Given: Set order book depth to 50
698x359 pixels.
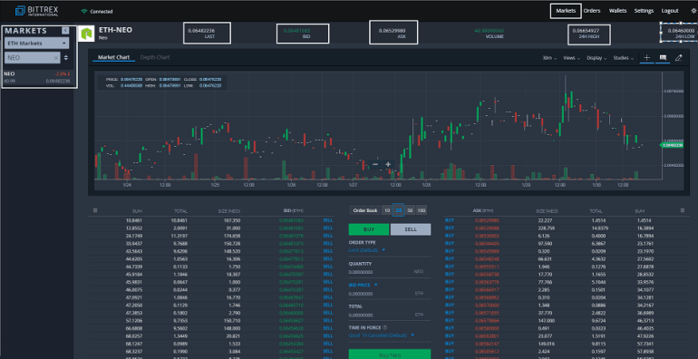Looking at the screenshot, I should [410, 210].
